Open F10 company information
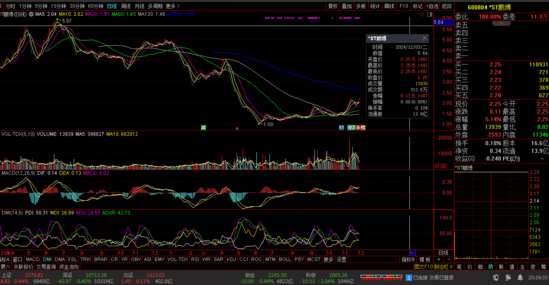549x285 pixels. click(x=404, y=6)
